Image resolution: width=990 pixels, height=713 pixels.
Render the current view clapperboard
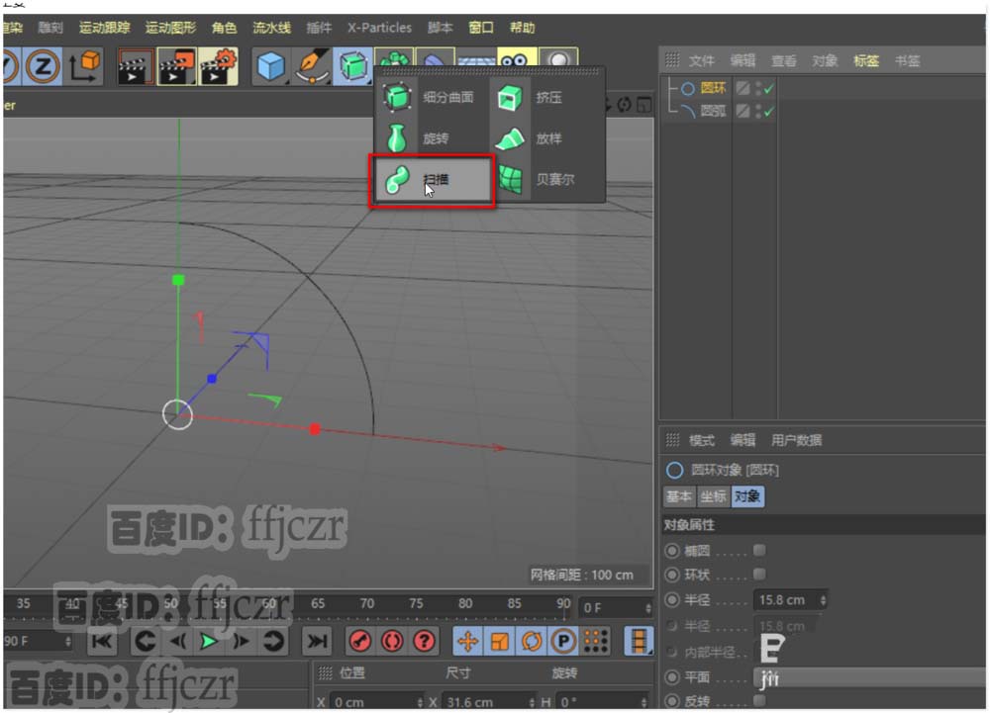136,66
